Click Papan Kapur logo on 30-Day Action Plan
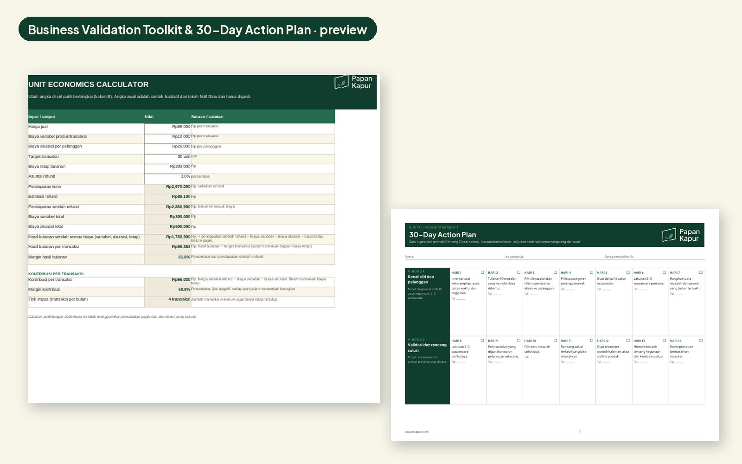 pos(681,235)
